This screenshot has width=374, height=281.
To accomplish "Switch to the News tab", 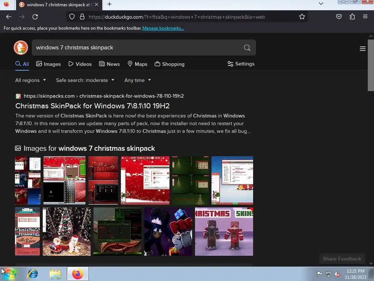I will 109,64.
